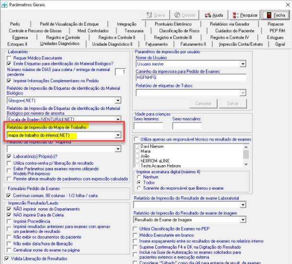This screenshot has width=292, height=264.
Task: Toggle Contínuo comum 80 colunas checkbox
Action: click(8, 196)
